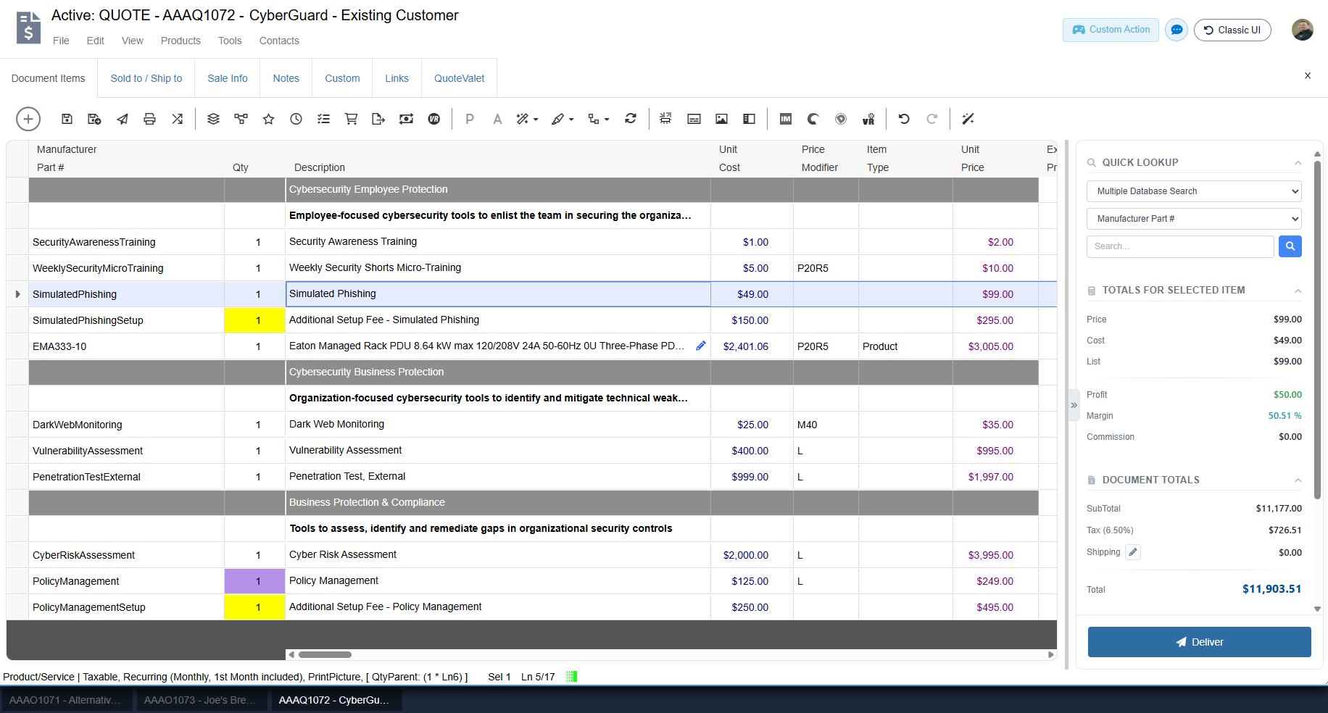Click the horizontal scrollbar under the grid

[325, 654]
